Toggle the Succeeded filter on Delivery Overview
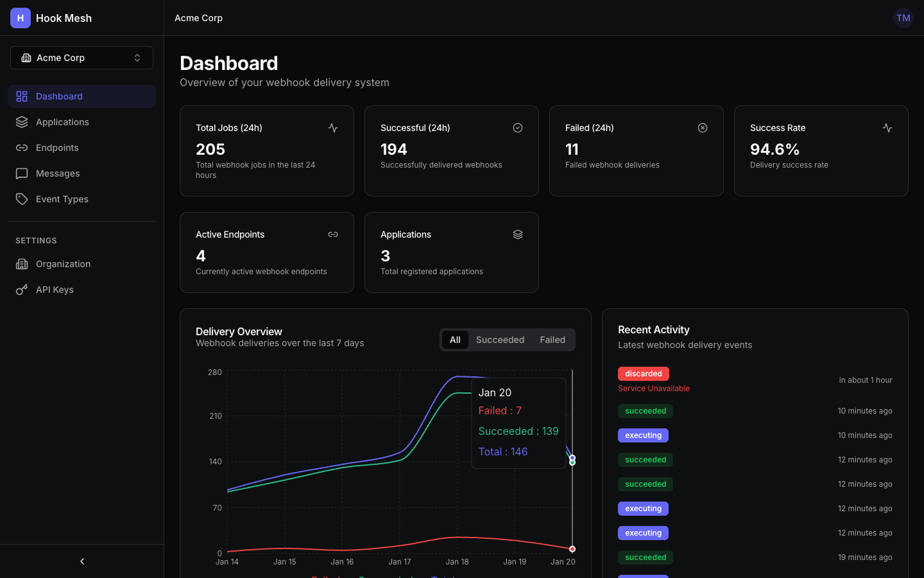The height and width of the screenshot is (578, 924). click(x=500, y=339)
